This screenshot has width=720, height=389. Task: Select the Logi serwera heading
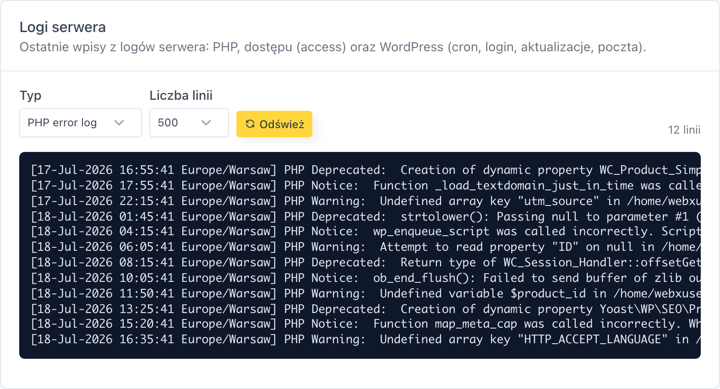pos(63,27)
